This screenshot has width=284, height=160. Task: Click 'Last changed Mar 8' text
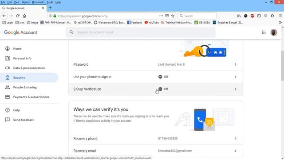point(171,64)
